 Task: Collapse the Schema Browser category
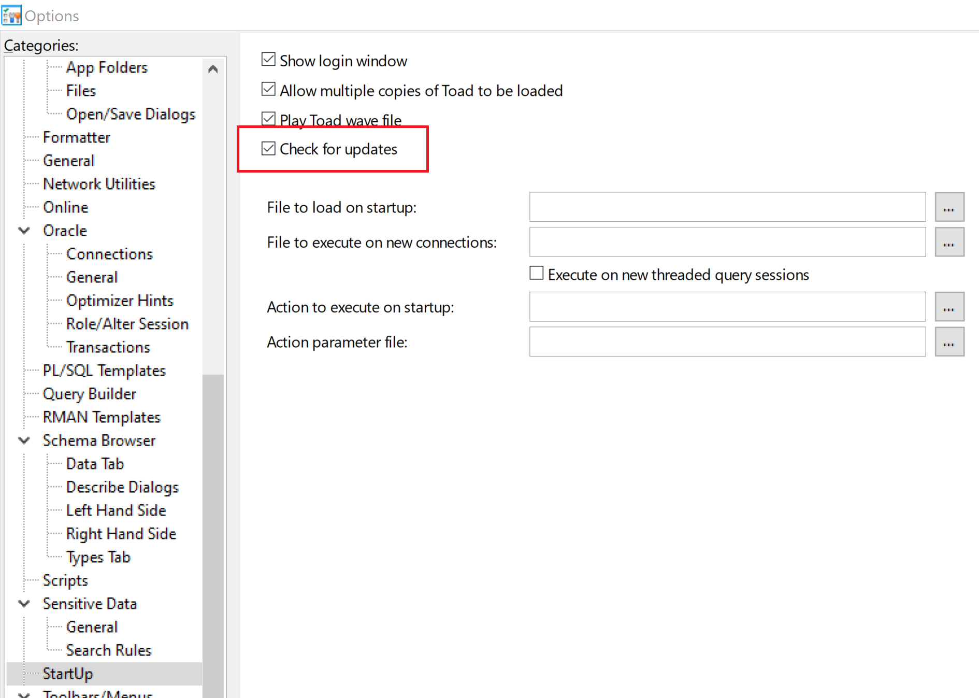tap(24, 440)
